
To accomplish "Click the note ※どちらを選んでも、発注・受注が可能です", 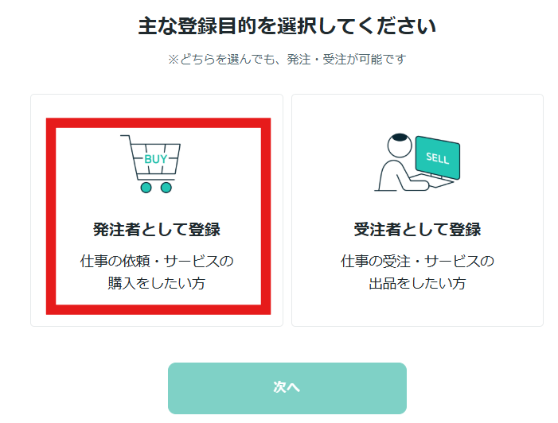I will 287,60.
